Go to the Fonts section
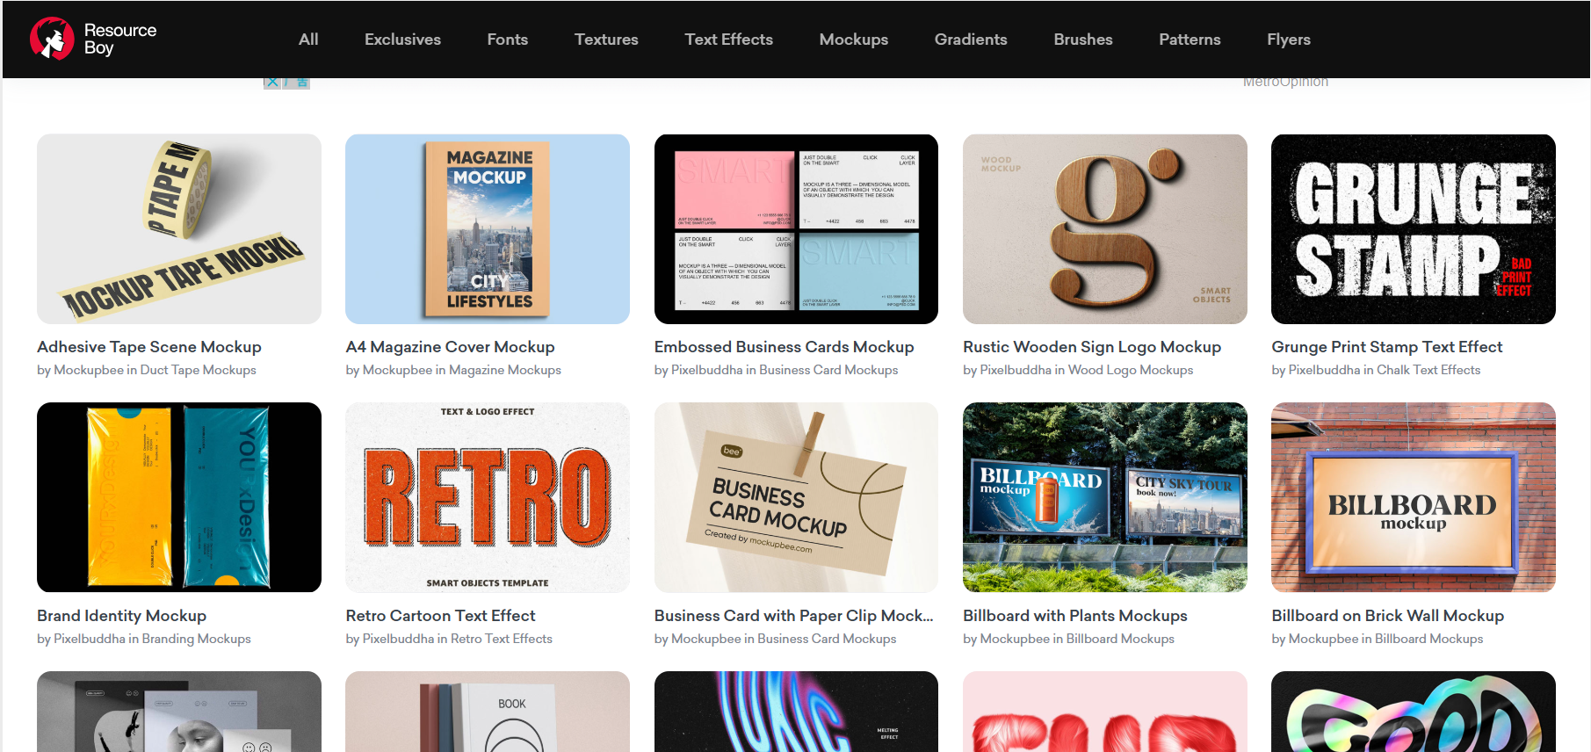 508,40
